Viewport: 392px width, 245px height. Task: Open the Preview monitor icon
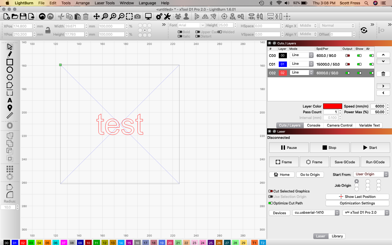pos(148,17)
